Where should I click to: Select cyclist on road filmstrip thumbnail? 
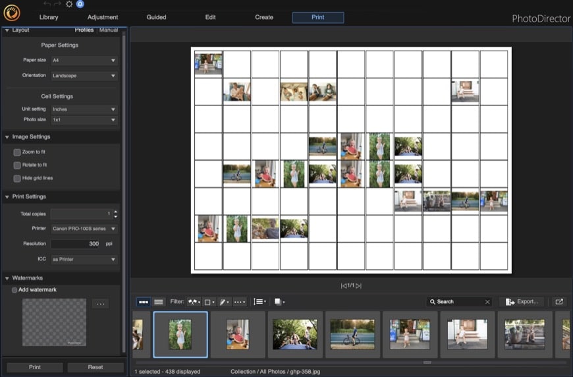pyautogui.click(x=352, y=334)
